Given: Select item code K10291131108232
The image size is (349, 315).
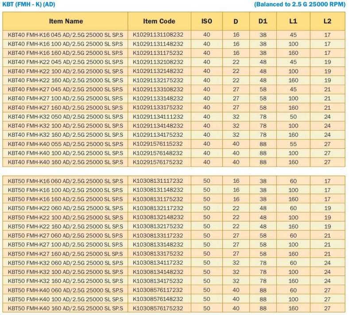Looking at the screenshot, I should point(158,35).
